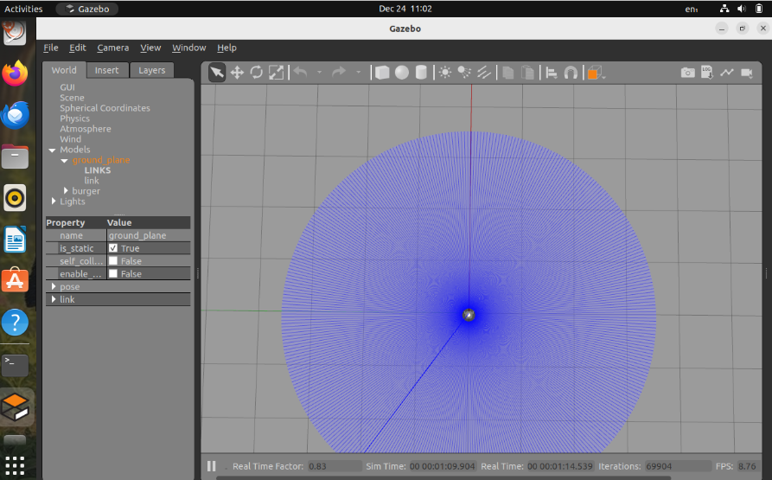The width and height of the screenshot is (772, 480).
Task: Open redo history dropdown arrow
Action: [359, 73]
